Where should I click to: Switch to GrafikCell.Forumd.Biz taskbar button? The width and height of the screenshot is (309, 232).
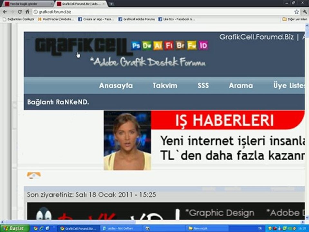79,228
